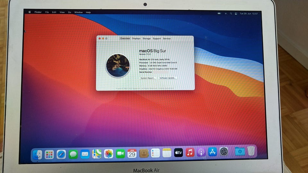The height and width of the screenshot is (173, 308).
Task: Open the FaceTime app icon
Action: (x=120, y=153)
